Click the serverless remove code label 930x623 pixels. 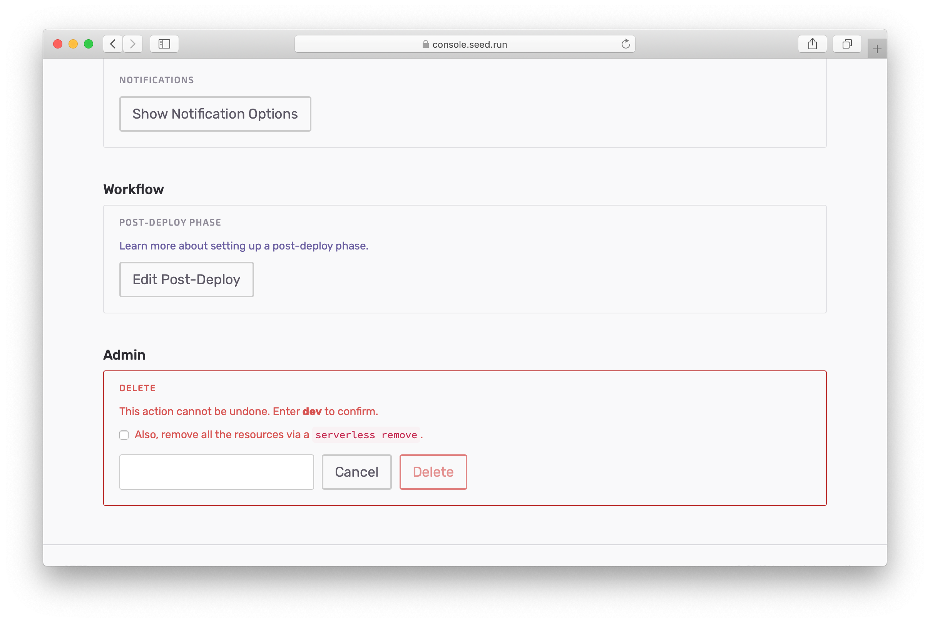tap(366, 435)
